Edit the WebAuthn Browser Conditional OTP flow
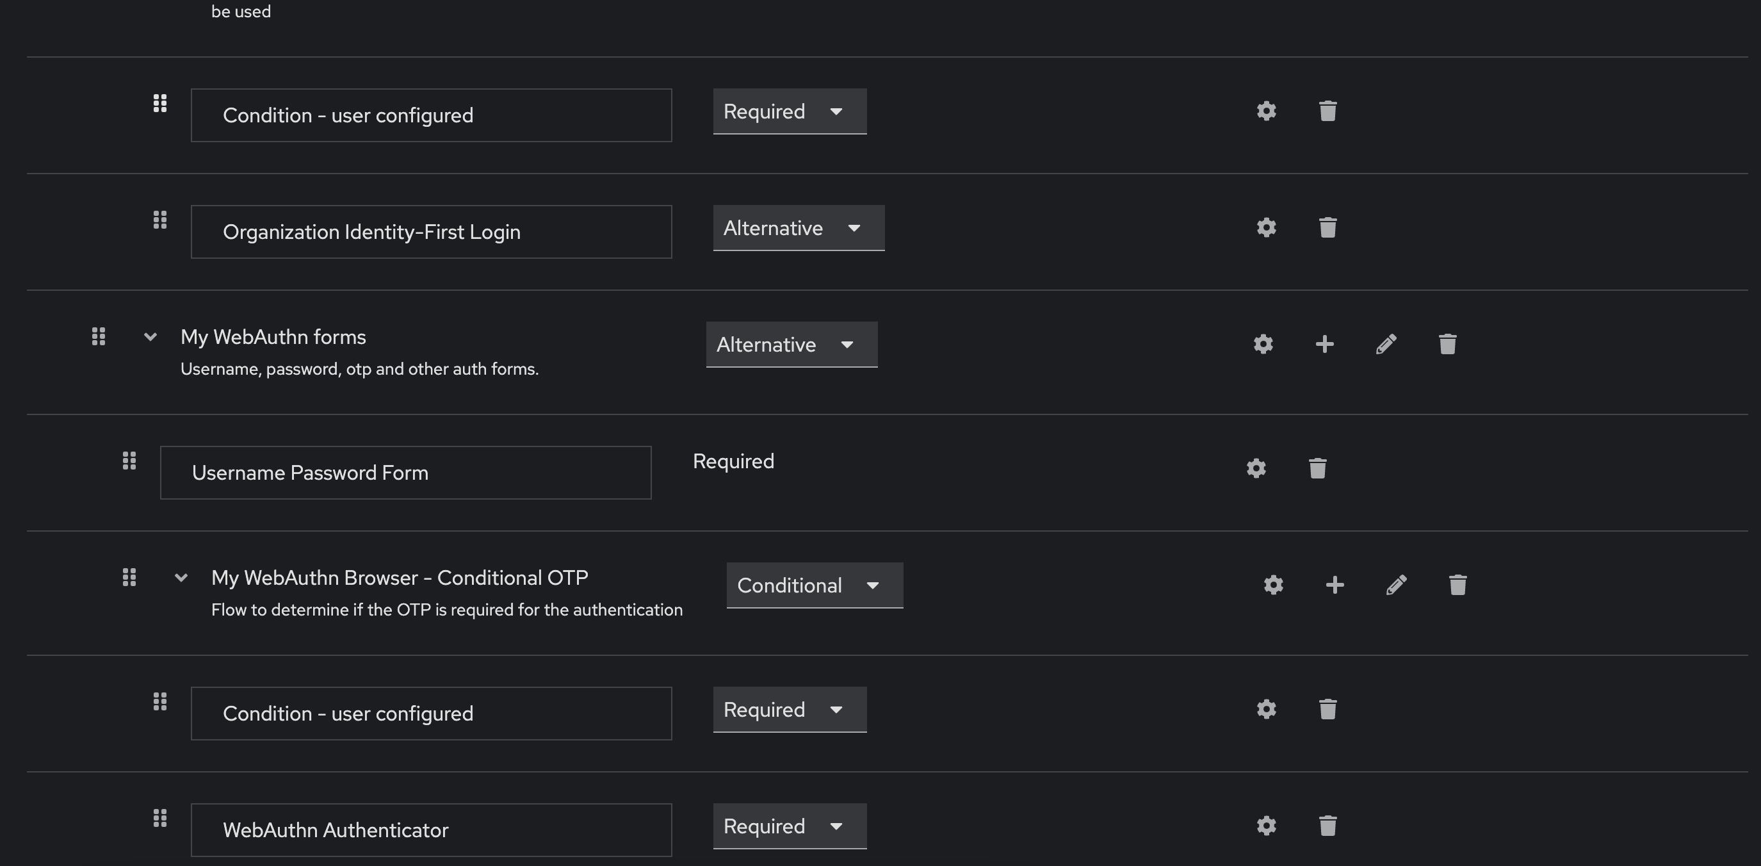 1396,585
